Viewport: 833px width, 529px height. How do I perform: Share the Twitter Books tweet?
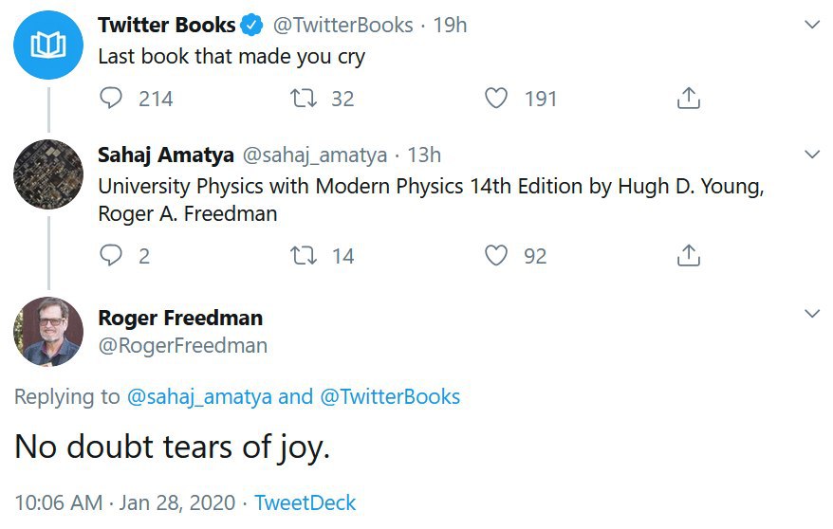pos(689,99)
